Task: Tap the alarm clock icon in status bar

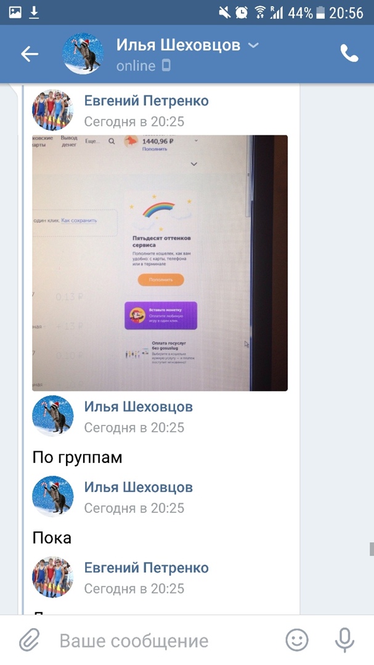Action: click(242, 13)
